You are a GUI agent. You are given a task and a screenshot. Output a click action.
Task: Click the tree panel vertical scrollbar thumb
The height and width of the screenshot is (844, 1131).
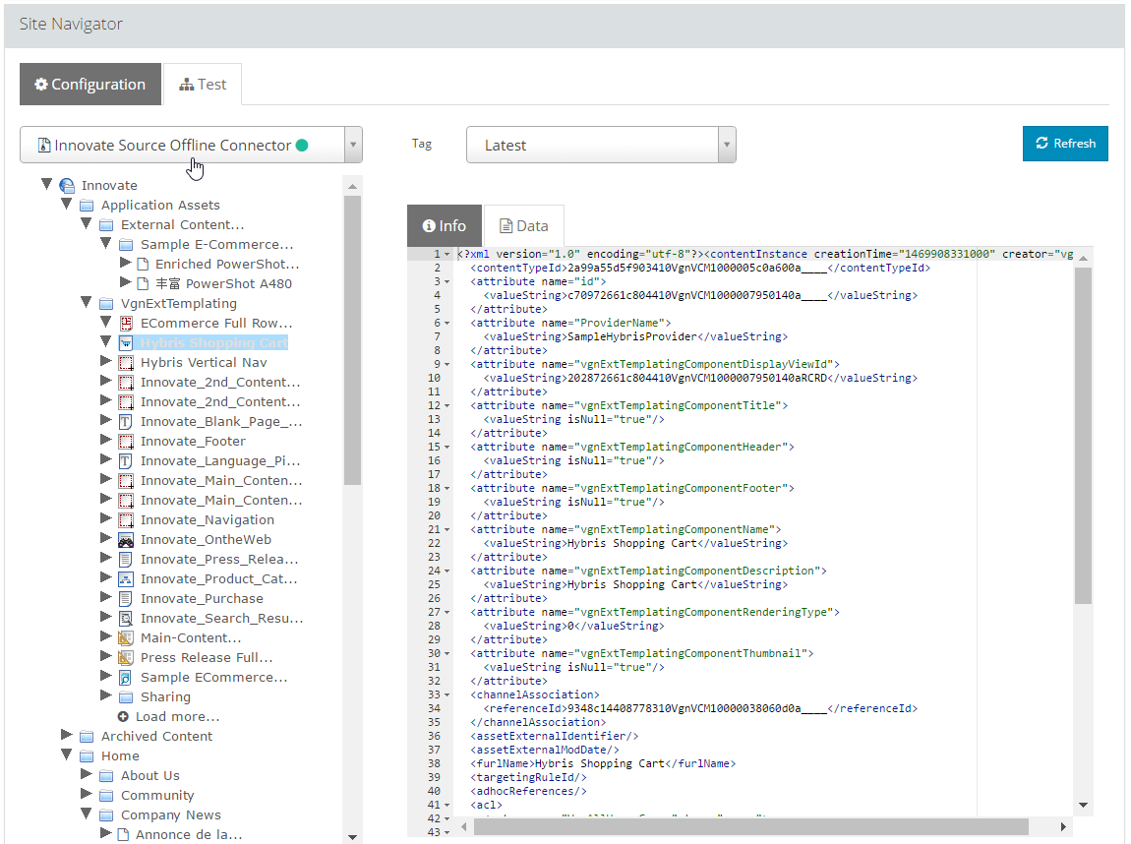(352, 339)
